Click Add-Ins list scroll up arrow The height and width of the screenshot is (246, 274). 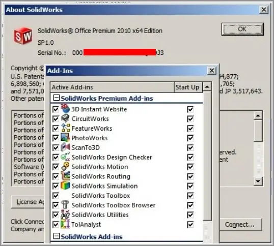pos(207,86)
